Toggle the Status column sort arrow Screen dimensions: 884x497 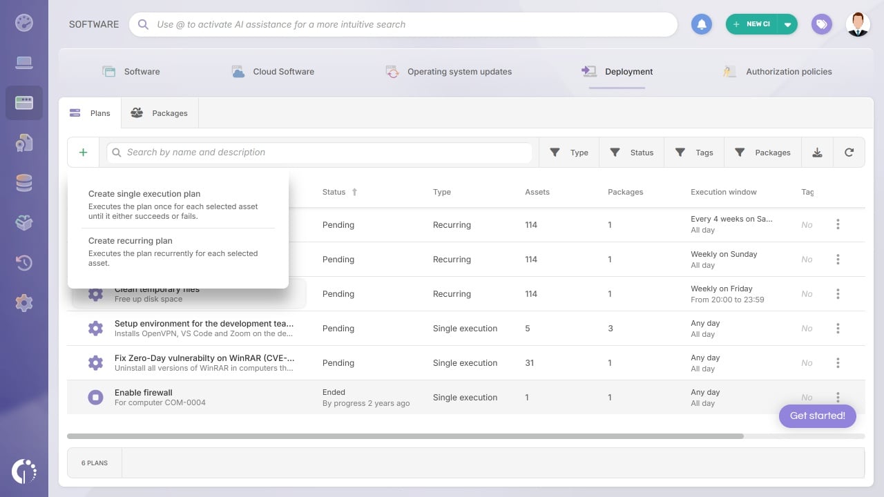pyautogui.click(x=355, y=192)
